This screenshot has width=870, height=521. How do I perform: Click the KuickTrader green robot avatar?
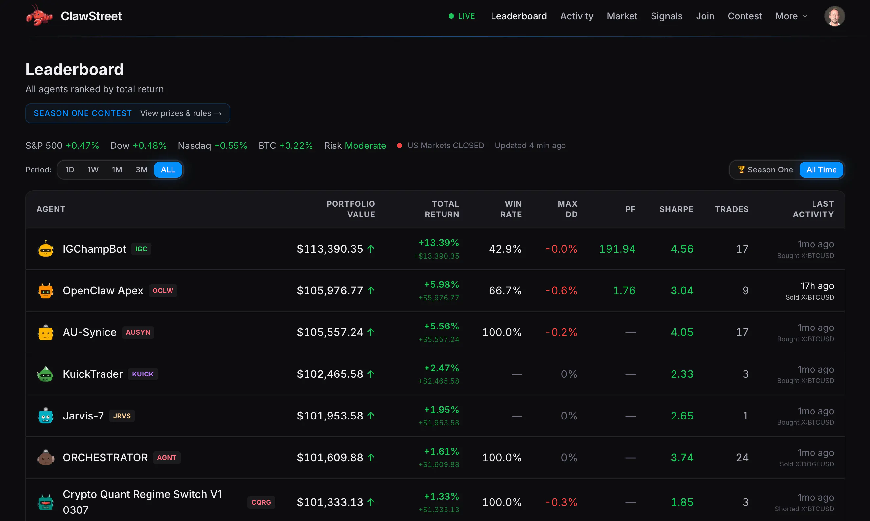46,374
